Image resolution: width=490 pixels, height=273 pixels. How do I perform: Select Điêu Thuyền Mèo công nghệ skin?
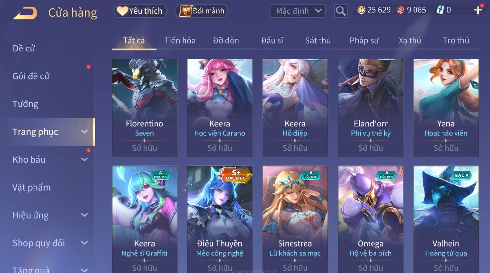click(220, 219)
